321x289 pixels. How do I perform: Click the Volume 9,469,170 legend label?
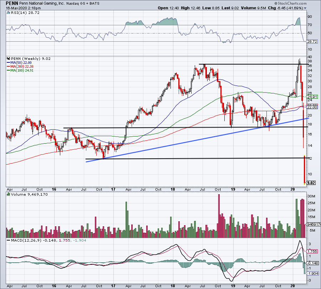29,194
